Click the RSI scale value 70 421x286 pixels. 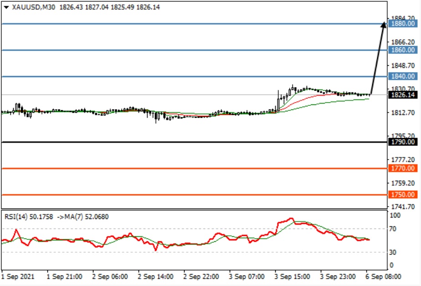click(393, 229)
